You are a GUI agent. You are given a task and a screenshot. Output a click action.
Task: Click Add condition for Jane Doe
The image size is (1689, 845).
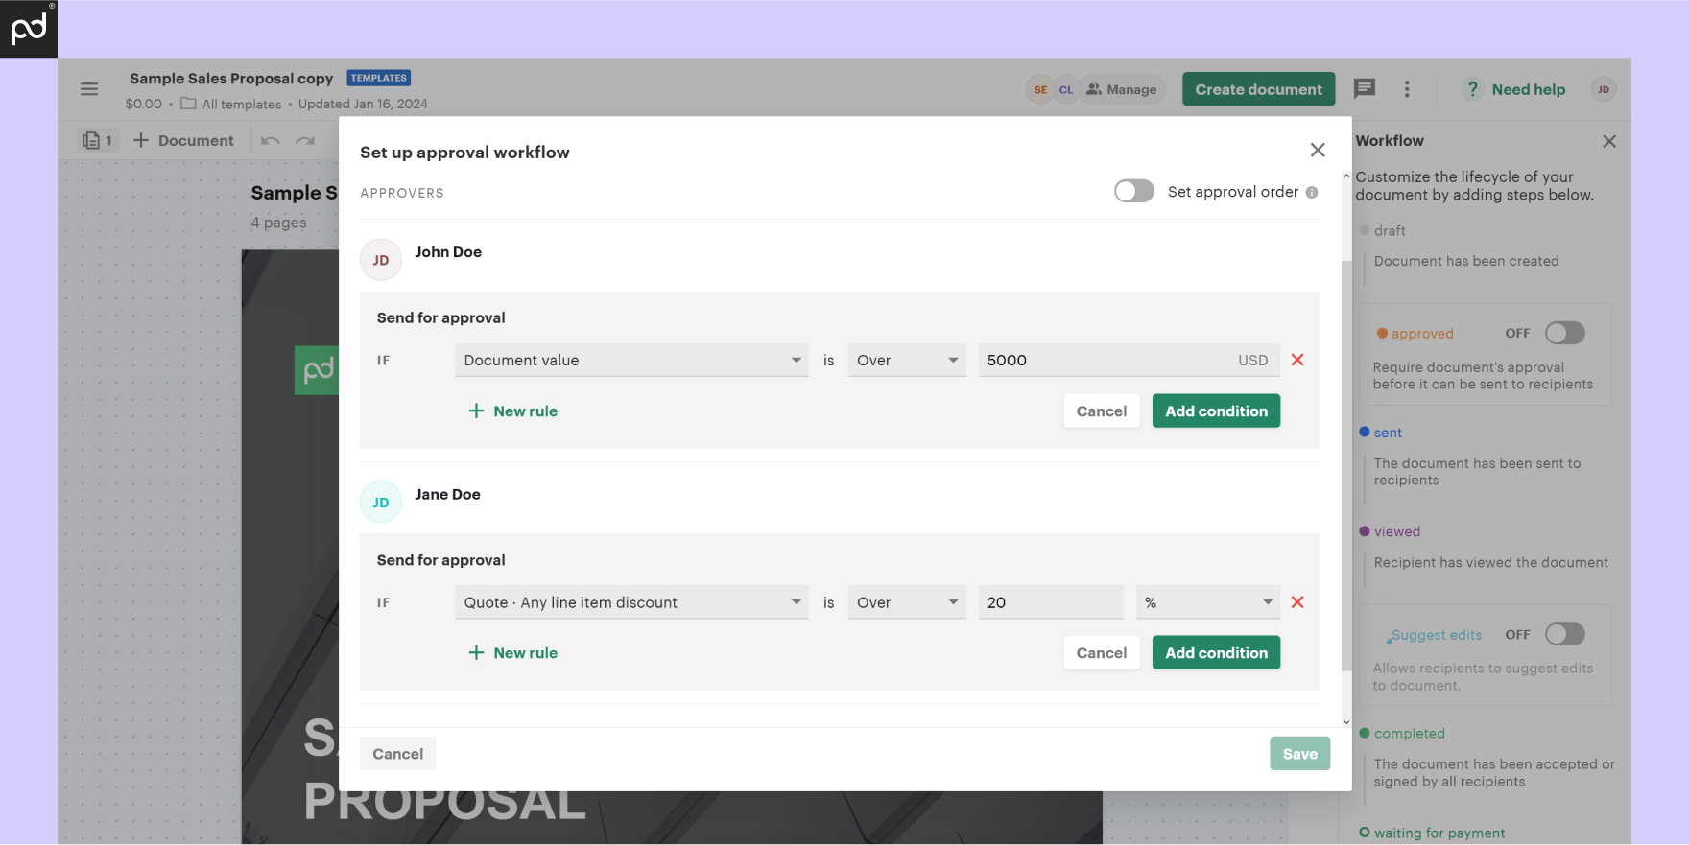(x=1216, y=652)
